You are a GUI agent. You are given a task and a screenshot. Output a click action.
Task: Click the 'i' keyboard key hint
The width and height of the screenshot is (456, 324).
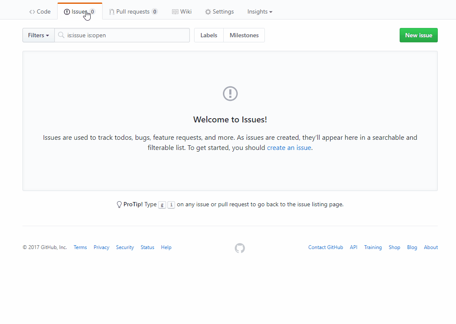tap(171, 205)
